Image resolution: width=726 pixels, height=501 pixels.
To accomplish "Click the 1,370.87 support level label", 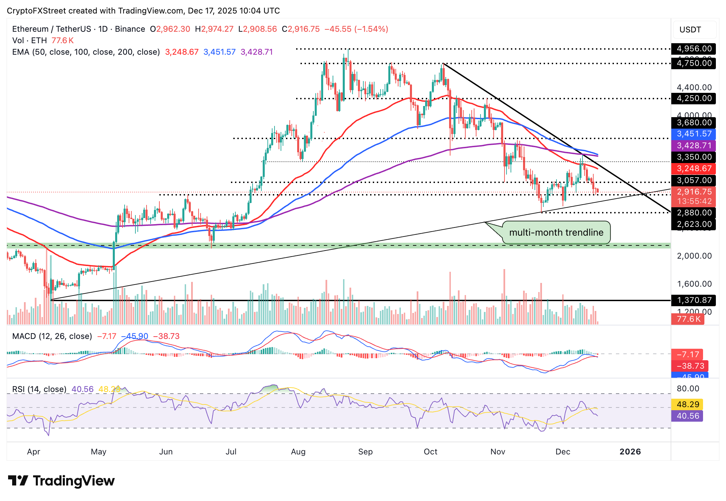I will click(x=694, y=299).
